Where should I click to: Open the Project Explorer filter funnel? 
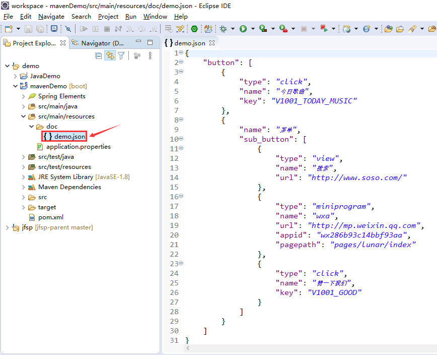(121, 56)
